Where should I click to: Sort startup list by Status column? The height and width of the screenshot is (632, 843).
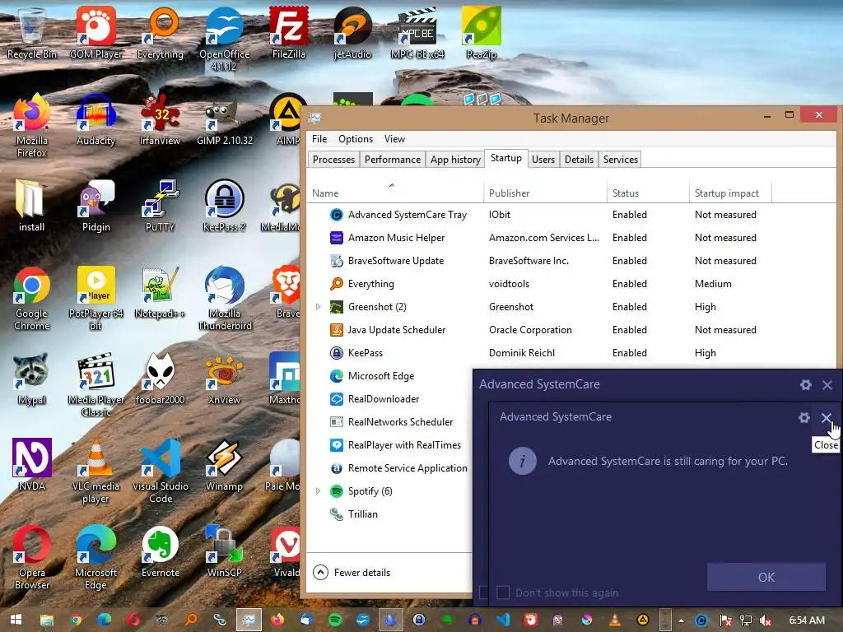click(648, 193)
